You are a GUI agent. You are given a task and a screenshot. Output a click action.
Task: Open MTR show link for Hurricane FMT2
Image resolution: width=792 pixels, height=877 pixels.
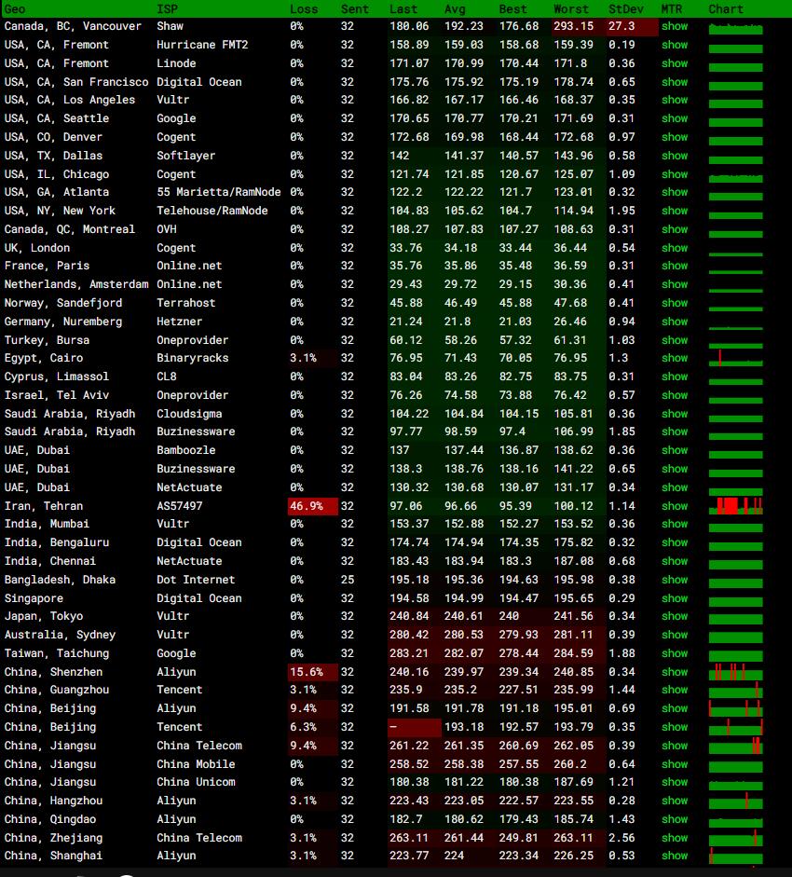675,45
